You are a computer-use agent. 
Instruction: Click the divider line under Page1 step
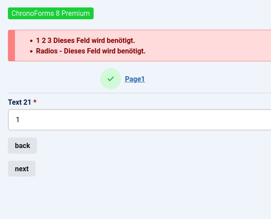tap(139, 93)
